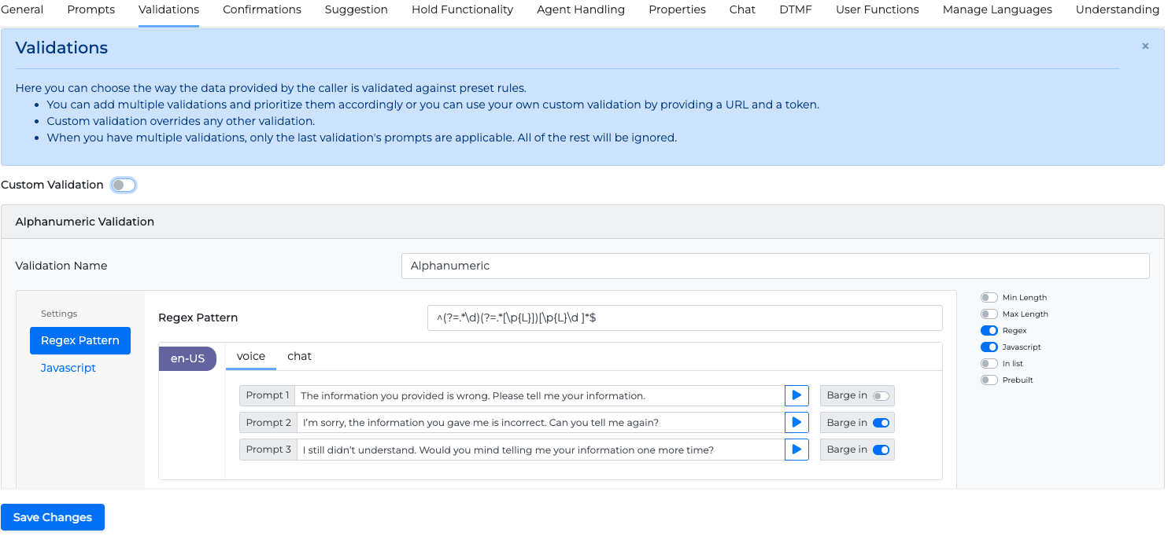
Task: Turn on the Prebuilt validation toggle
Action: click(x=989, y=380)
